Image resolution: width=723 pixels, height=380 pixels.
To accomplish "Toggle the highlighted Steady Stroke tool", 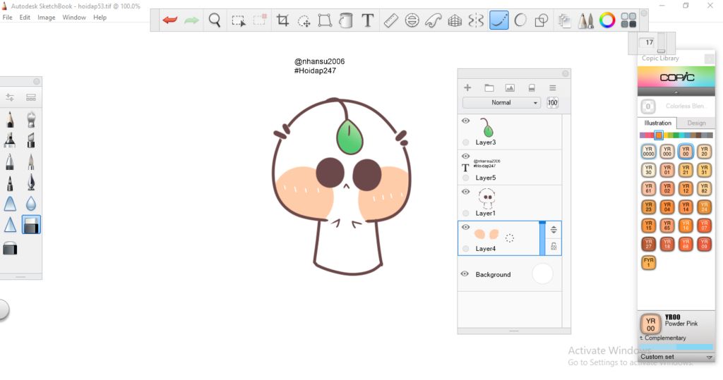I will [x=499, y=20].
